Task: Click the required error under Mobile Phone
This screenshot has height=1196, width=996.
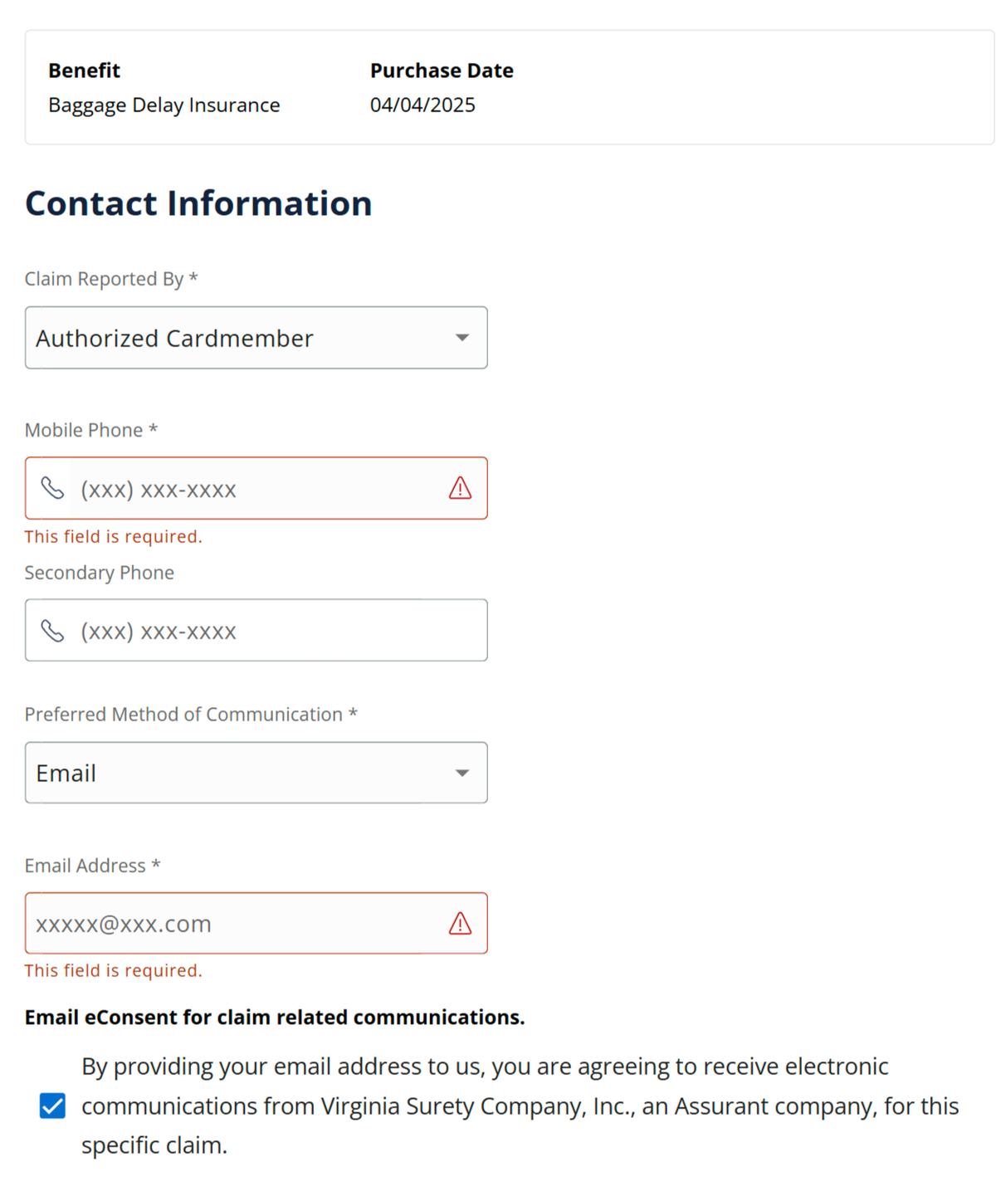Action: (x=114, y=537)
